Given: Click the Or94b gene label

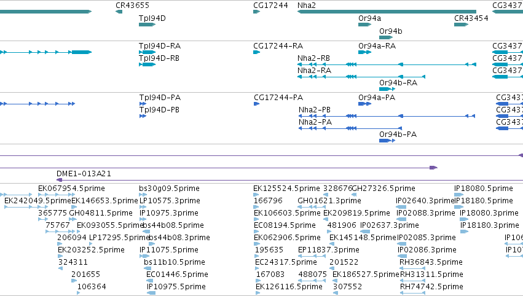Looking at the screenshot, I should coord(391,31).
